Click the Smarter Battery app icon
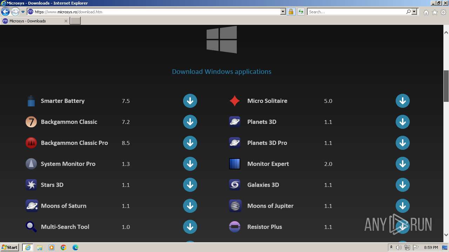 (x=31, y=101)
